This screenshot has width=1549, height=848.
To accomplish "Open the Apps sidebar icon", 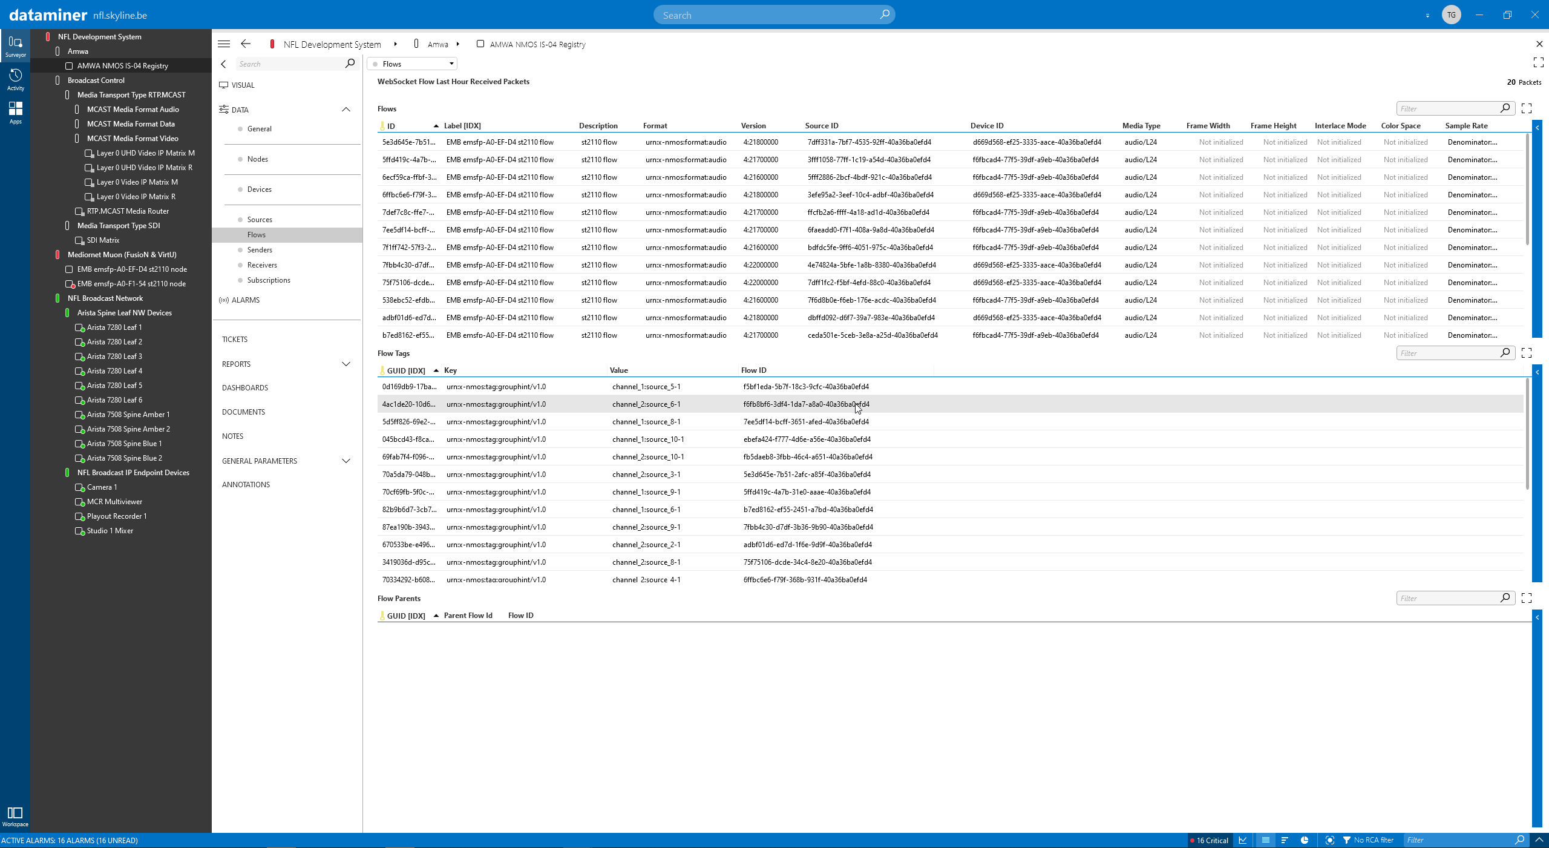I will [15, 113].
